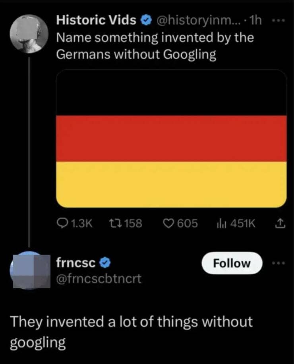Click the frncsc display name
This screenshot has width=294, height=364.
75,263
